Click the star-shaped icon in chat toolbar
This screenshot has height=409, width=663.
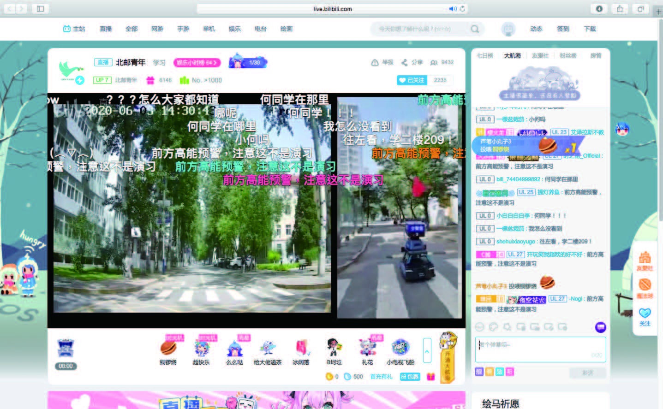[x=507, y=327]
